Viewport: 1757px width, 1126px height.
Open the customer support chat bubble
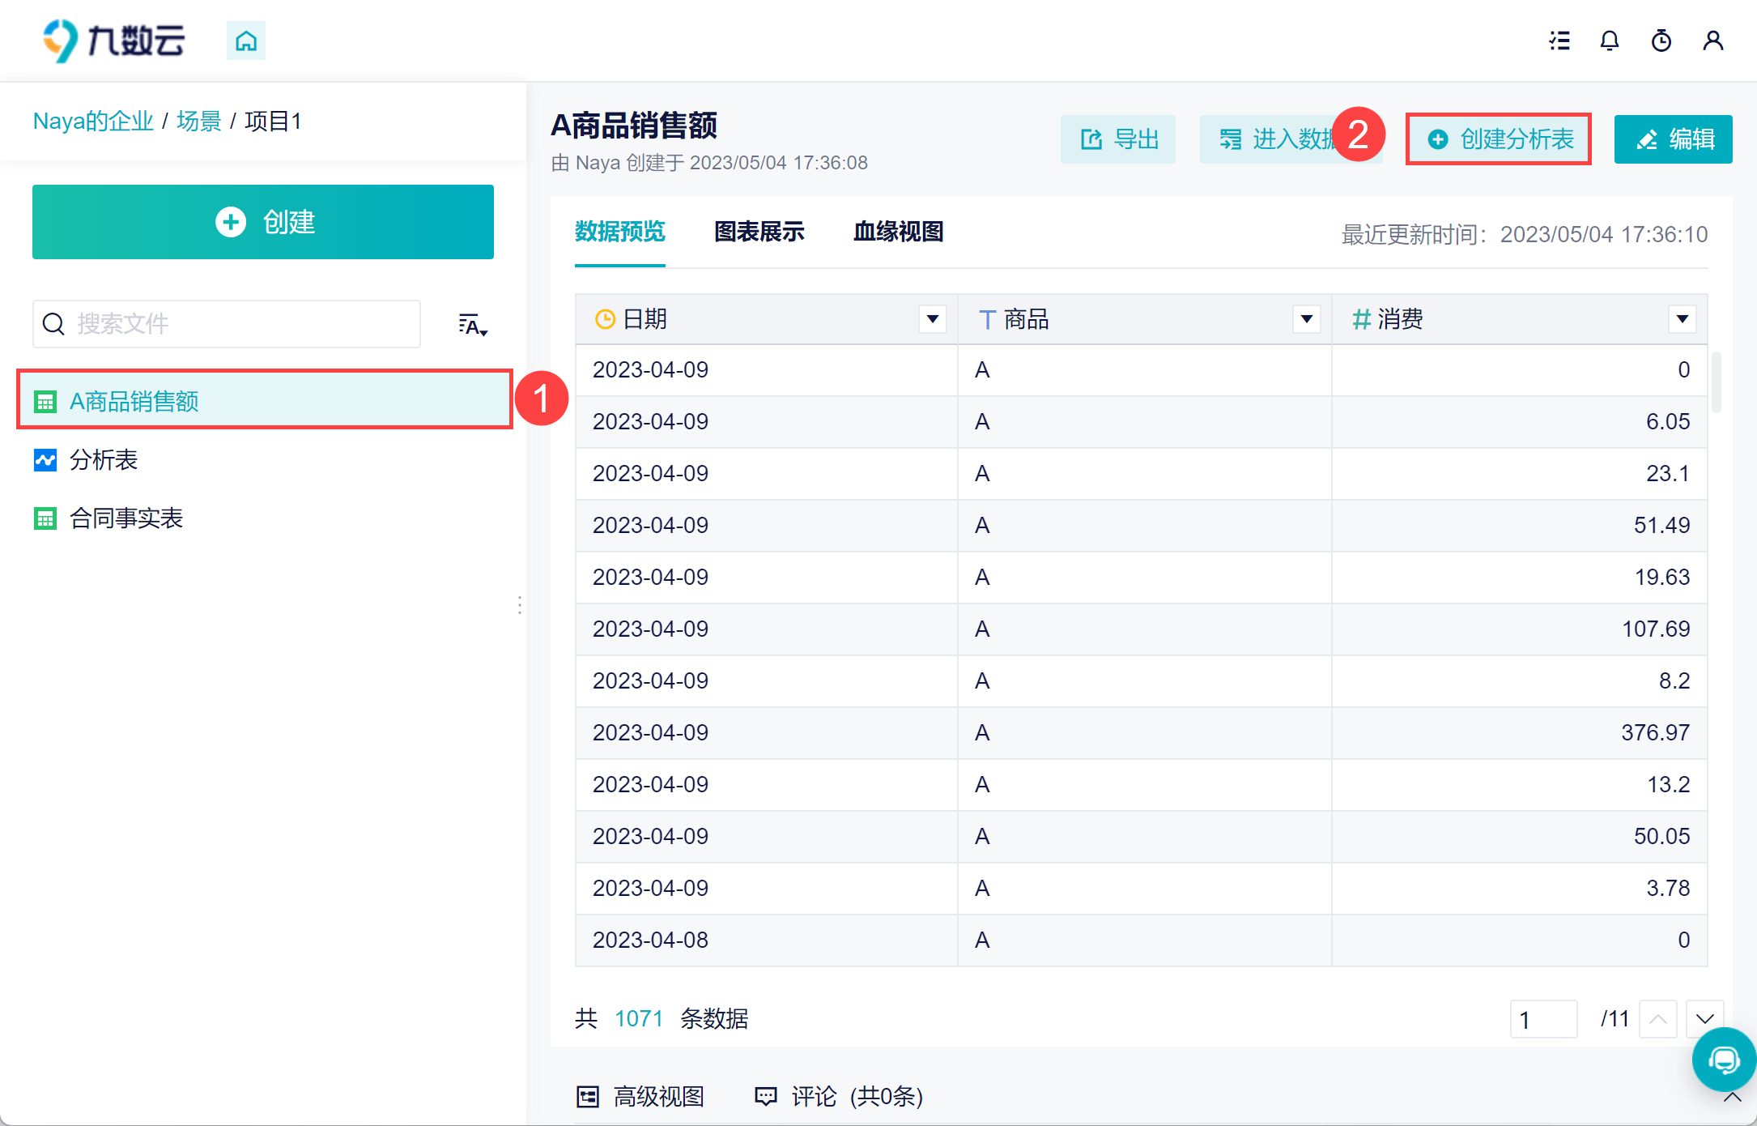point(1723,1059)
